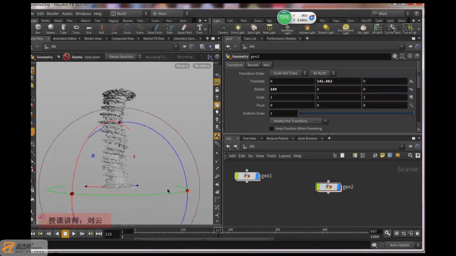Open the Render menu
Image resolution: width=456 pixels, height=256 pixels.
pyautogui.click(x=53, y=14)
